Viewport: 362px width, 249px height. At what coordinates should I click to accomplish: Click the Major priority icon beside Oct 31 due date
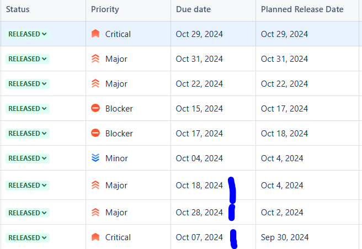(x=95, y=59)
